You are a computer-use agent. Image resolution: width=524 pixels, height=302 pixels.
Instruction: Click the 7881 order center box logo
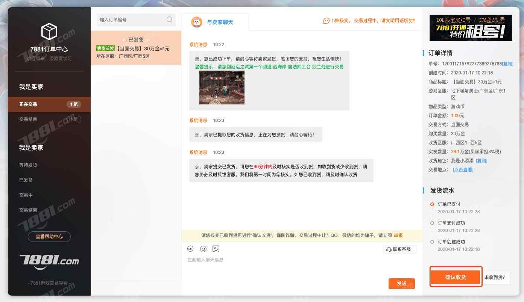[49, 32]
